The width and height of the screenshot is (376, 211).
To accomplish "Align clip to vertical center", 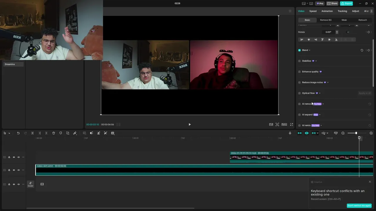I will point(329,40).
